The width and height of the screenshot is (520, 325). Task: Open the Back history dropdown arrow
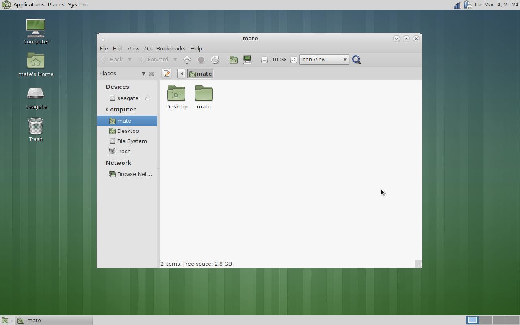[x=129, y=59]
